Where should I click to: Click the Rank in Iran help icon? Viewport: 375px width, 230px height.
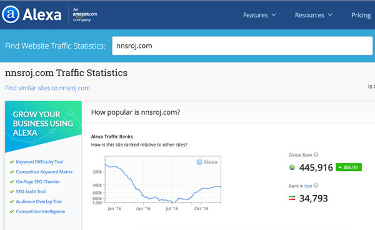316,186
